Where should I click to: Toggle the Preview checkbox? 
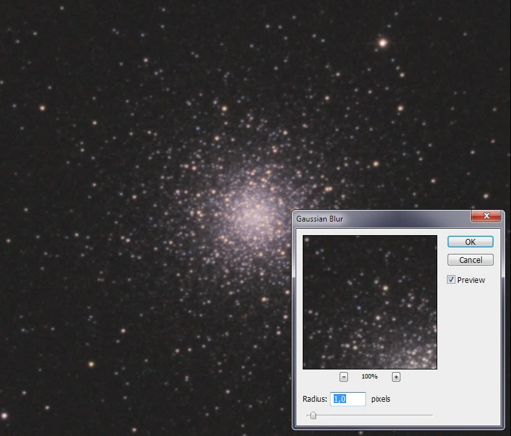pyautogui.click(x=451, y=280)
